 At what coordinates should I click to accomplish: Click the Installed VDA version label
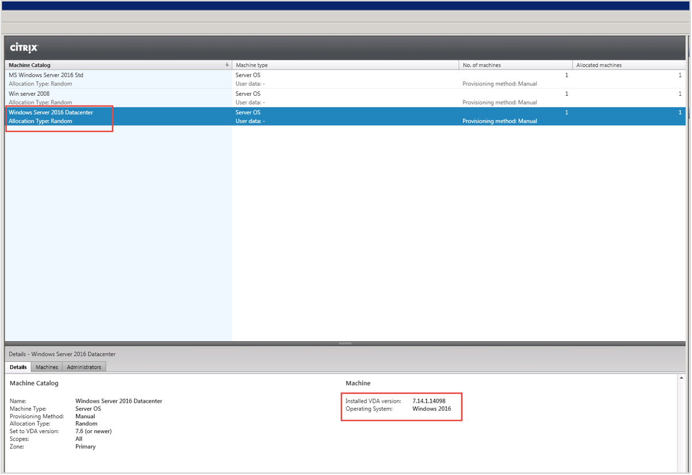click(374, 401)
